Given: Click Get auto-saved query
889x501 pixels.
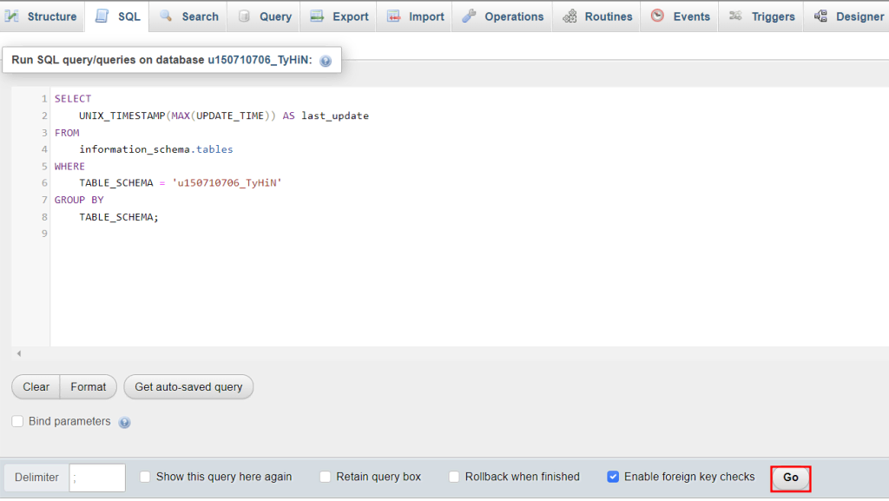Looking at the screenshot, I should [188, 386].
